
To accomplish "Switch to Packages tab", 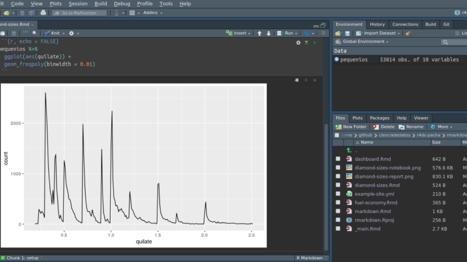I will (379, 118).
